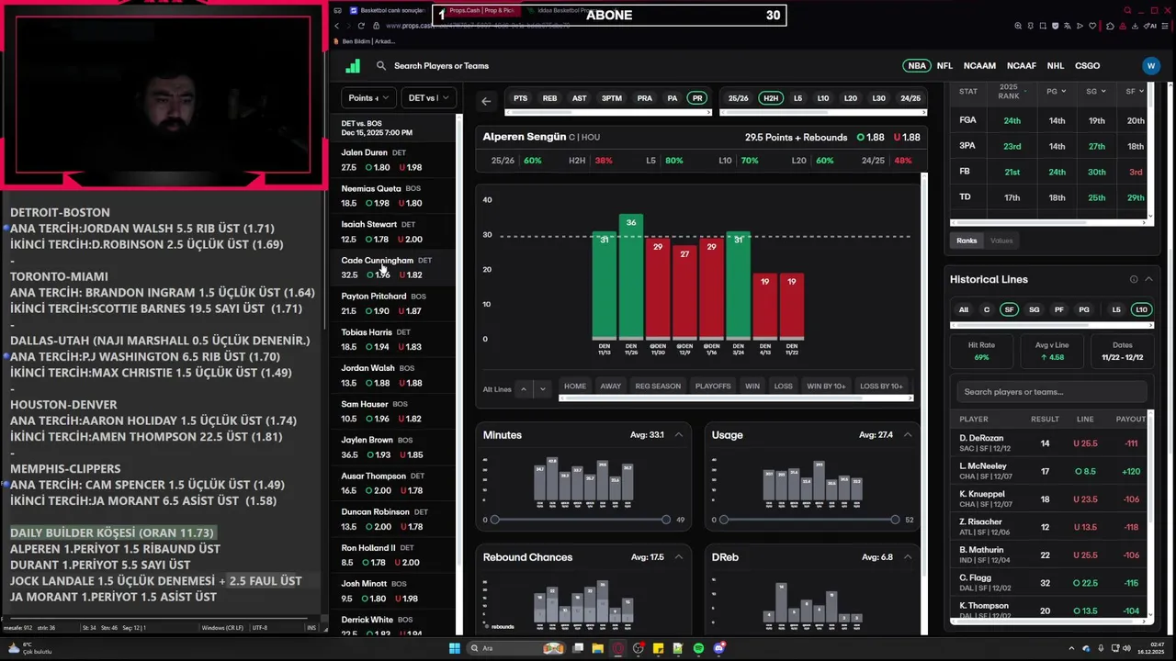Switch to the NHL league tab

[1056, 66]
